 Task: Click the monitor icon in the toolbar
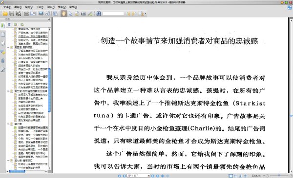coord(41,14)
